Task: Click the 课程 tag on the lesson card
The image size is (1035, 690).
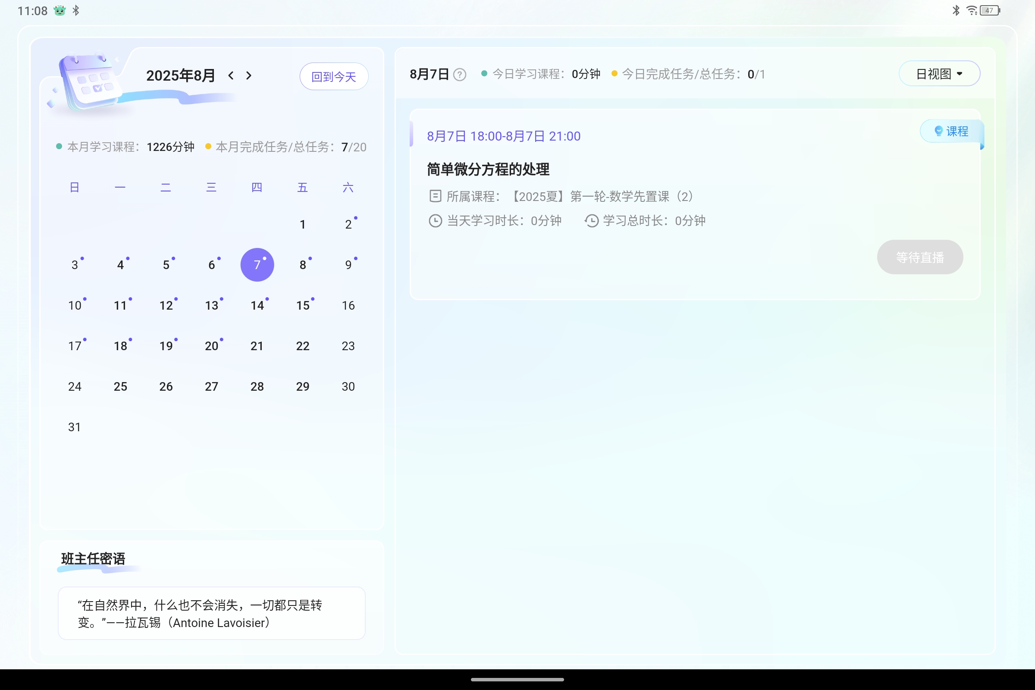Action: (x=951, y=131)
